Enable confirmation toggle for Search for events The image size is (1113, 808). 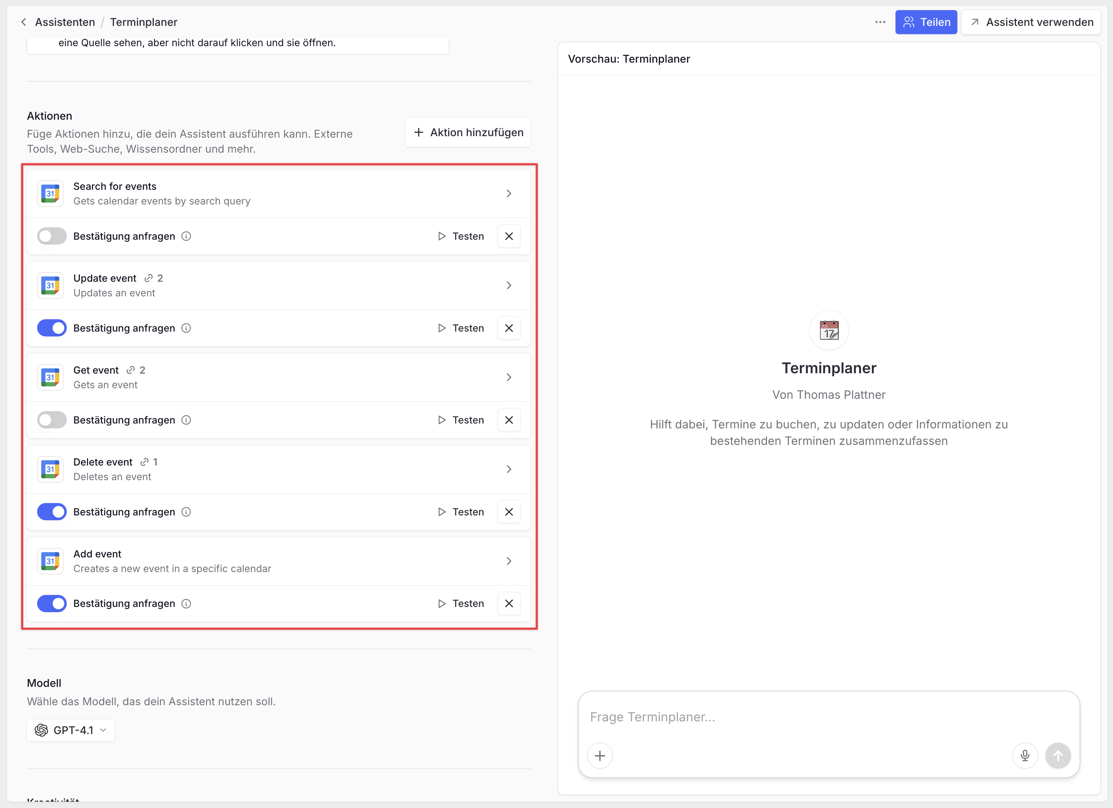click(x=52, y=236)
